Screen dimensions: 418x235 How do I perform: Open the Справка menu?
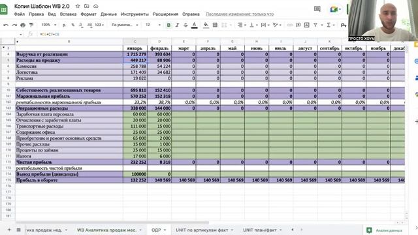pyautogui.click(x=191, y=14)
